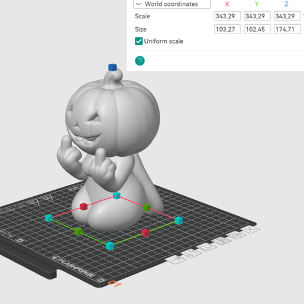Toggle the Uniform scale checkbox

(x=138, y=41)
